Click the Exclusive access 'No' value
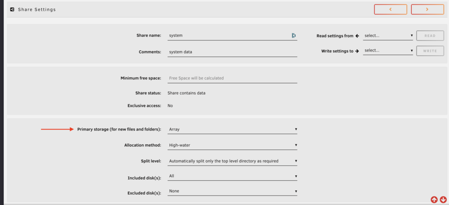449x205 pixels. [170, 106]
